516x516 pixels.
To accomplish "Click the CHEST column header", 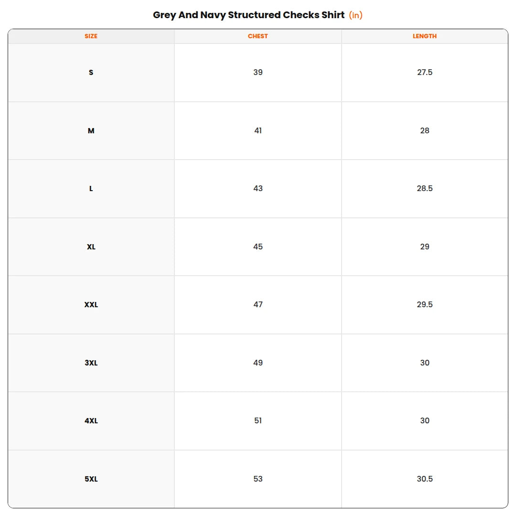I will 258,36.
